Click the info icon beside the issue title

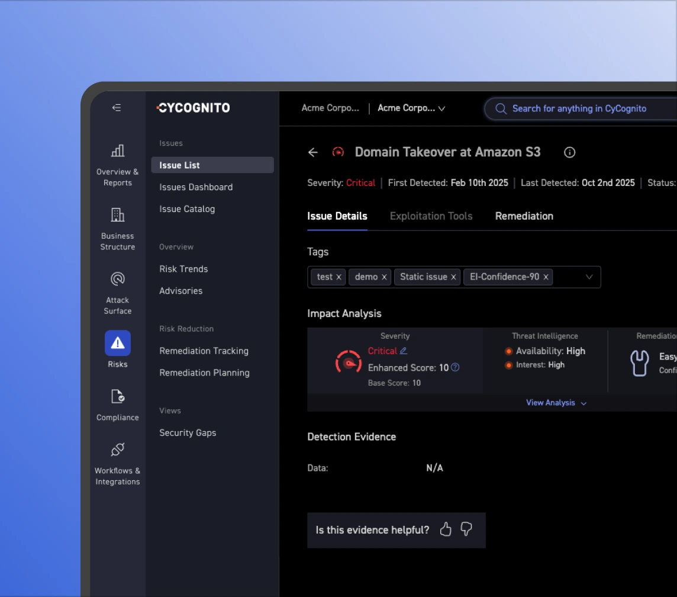point(569,152)
